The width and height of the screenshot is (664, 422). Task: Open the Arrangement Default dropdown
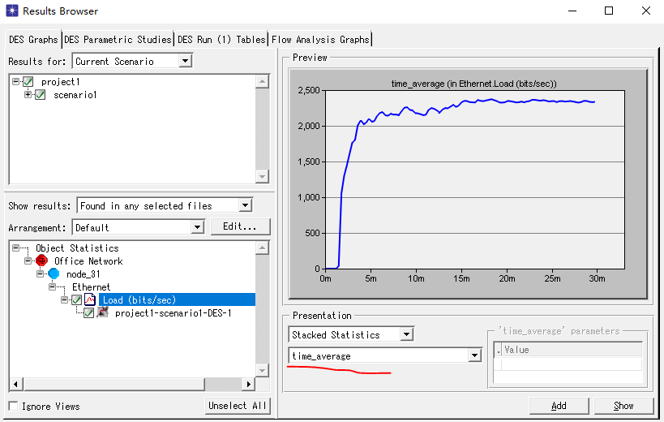(197, 227)
